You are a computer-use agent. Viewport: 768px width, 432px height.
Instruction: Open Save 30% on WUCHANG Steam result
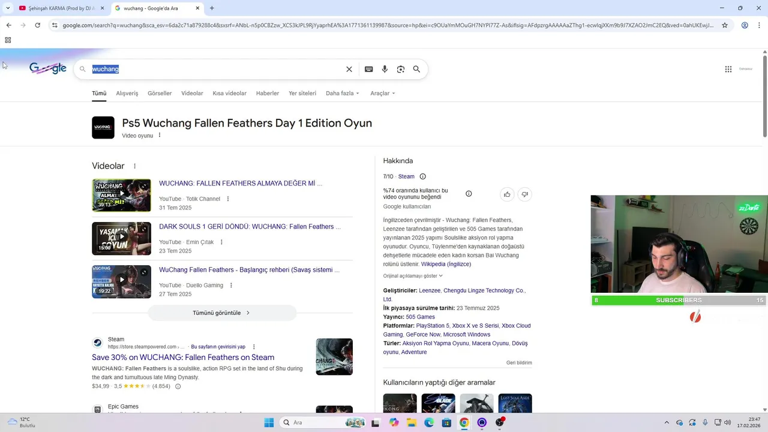[x=183, y=357]
